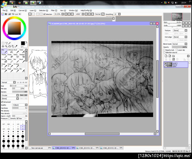
Task: Open the Texture dropdown
Action: click(180, 30)
